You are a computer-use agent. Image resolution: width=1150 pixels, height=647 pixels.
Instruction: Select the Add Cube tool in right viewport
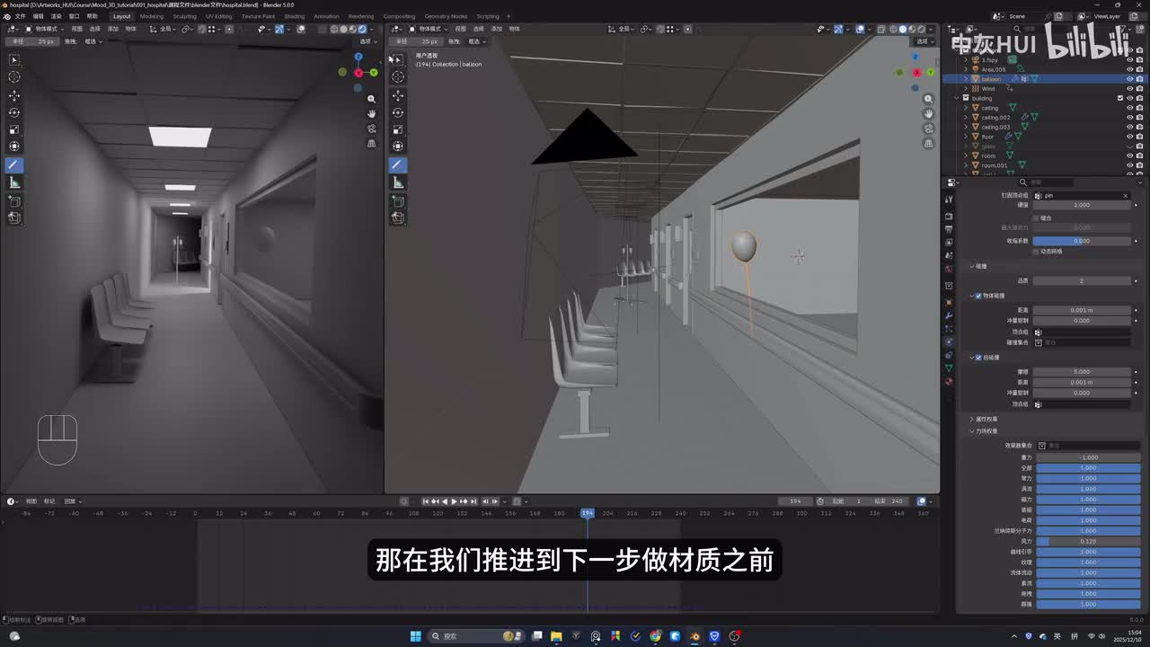tap(398, 201)
